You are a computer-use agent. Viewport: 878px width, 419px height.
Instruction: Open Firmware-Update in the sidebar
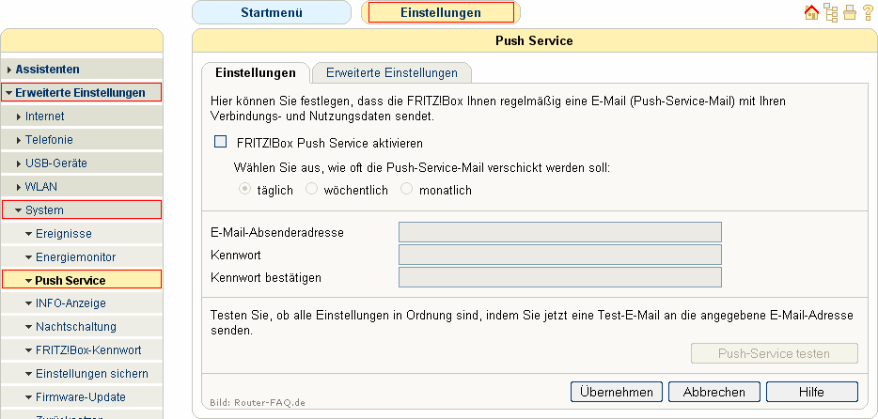point(82,397)
